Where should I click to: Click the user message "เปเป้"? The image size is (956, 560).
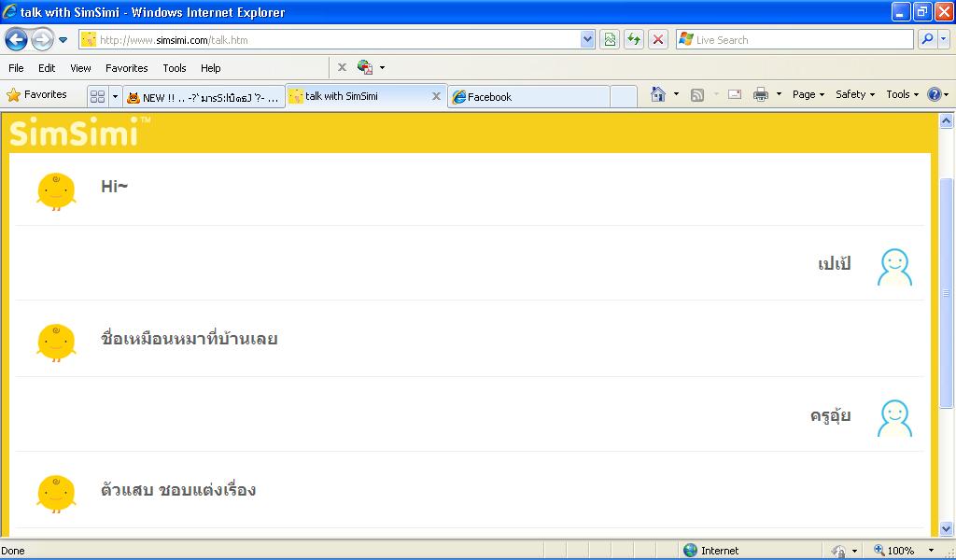click(x=834, y=264)
